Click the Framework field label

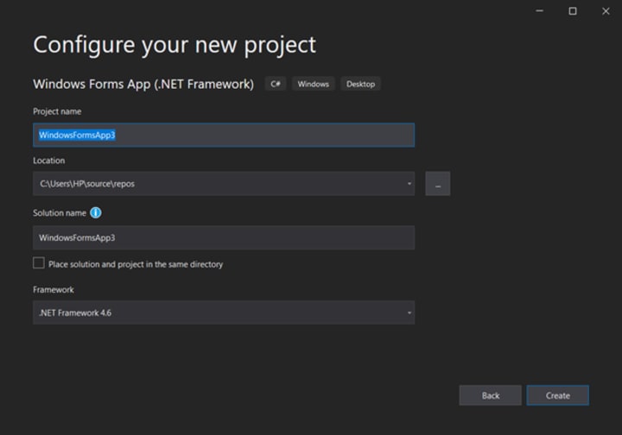[x=54, y=290]
